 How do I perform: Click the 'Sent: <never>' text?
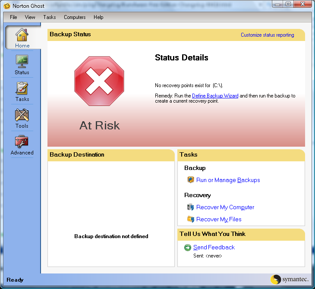(208, 256)
